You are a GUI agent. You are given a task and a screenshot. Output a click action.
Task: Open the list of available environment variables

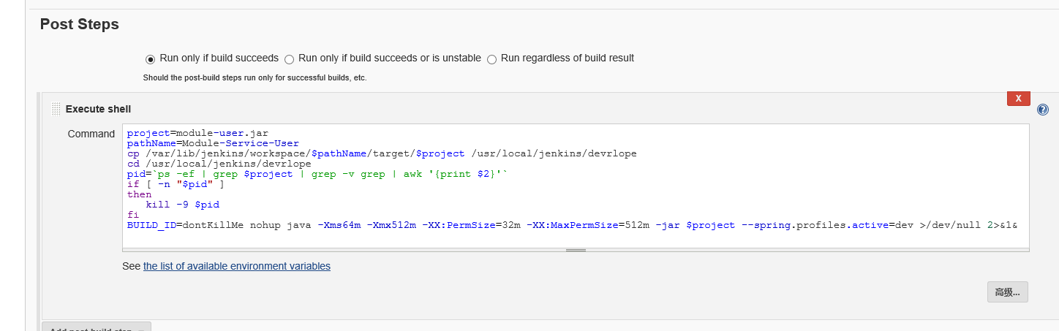(x=237, y=266)
